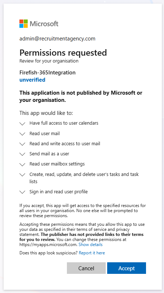Expand the chevron next to Read user mail
The height and width of the screenshot is (293, 164).
coord(22,134)
